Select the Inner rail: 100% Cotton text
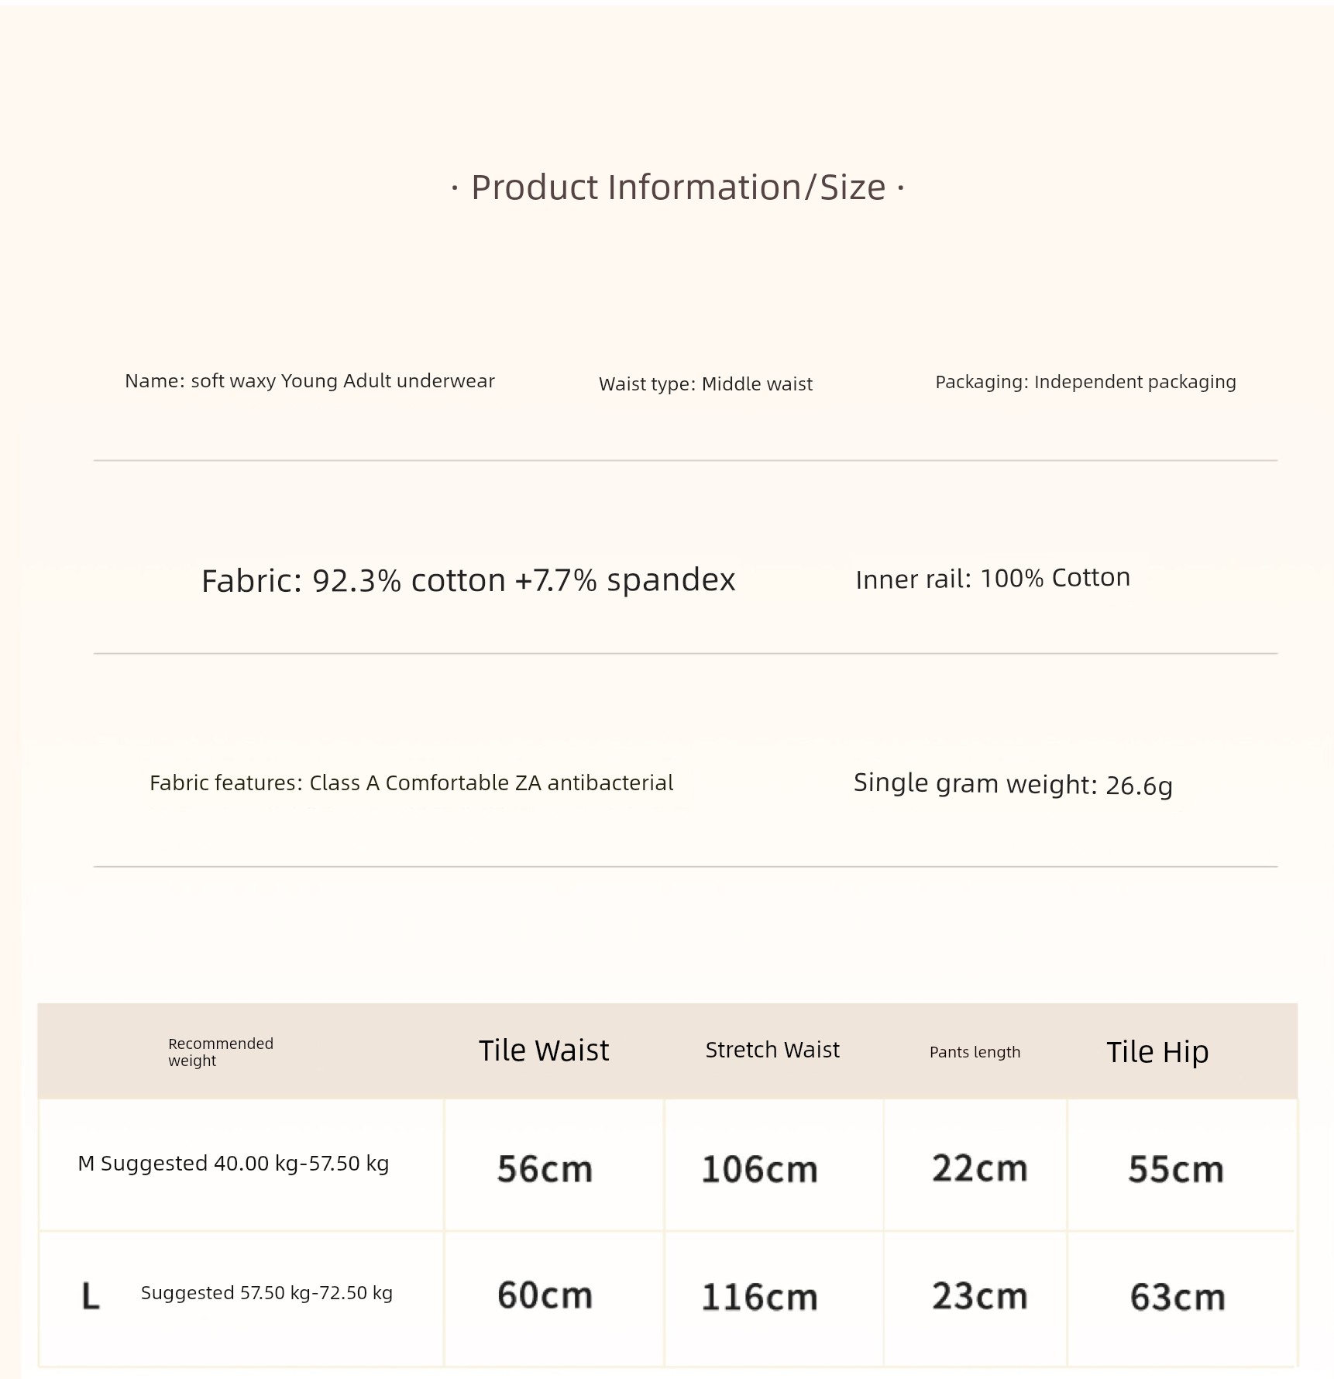The image size is (1334, 1379). tap(992, 579)
